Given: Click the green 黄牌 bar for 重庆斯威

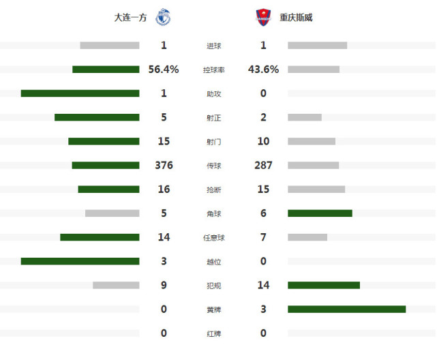Looking at the screenshot, I should (347, 309).
